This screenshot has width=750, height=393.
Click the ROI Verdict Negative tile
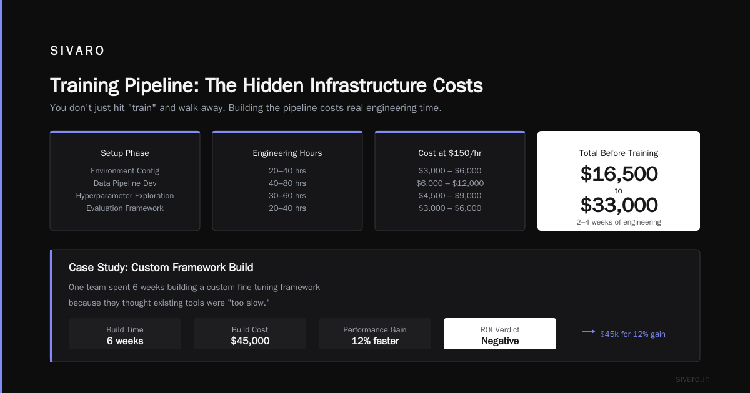pyautogui.click(x=500, y=334)
